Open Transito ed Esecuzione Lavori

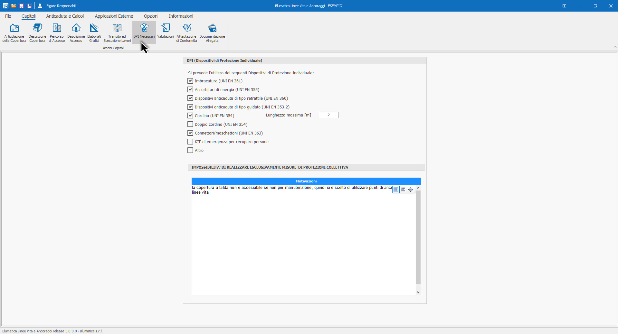pos(117,33)
